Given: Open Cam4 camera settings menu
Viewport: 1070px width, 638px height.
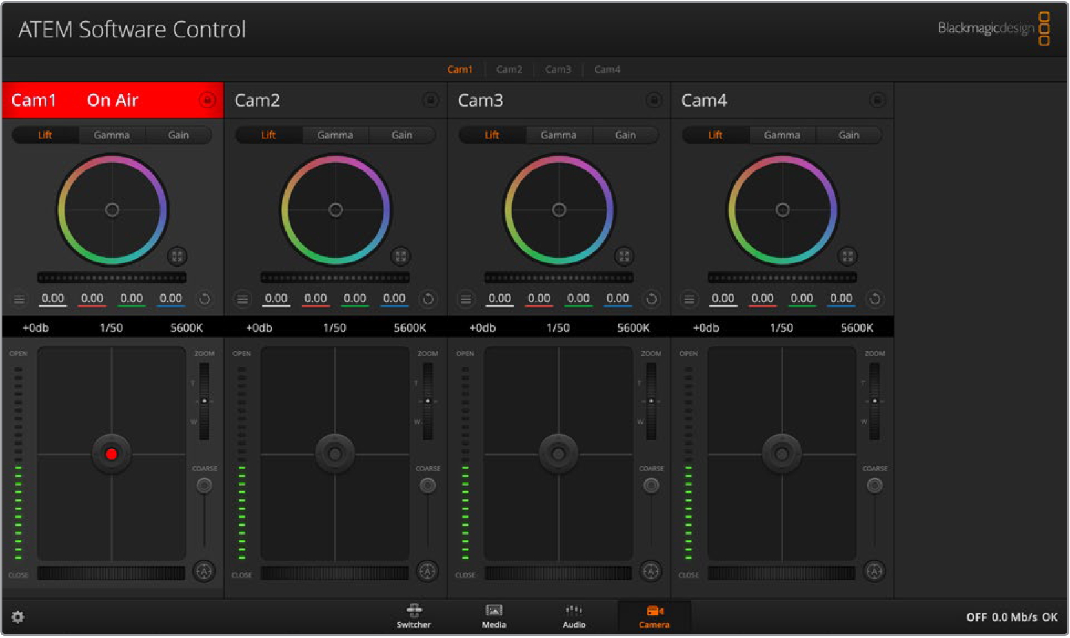Looking at the screenshot, I should coord(689,299).
